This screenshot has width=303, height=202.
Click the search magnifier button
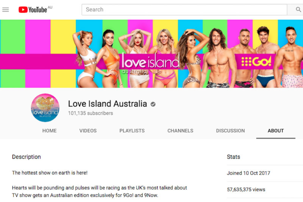(x=298, y=9)
